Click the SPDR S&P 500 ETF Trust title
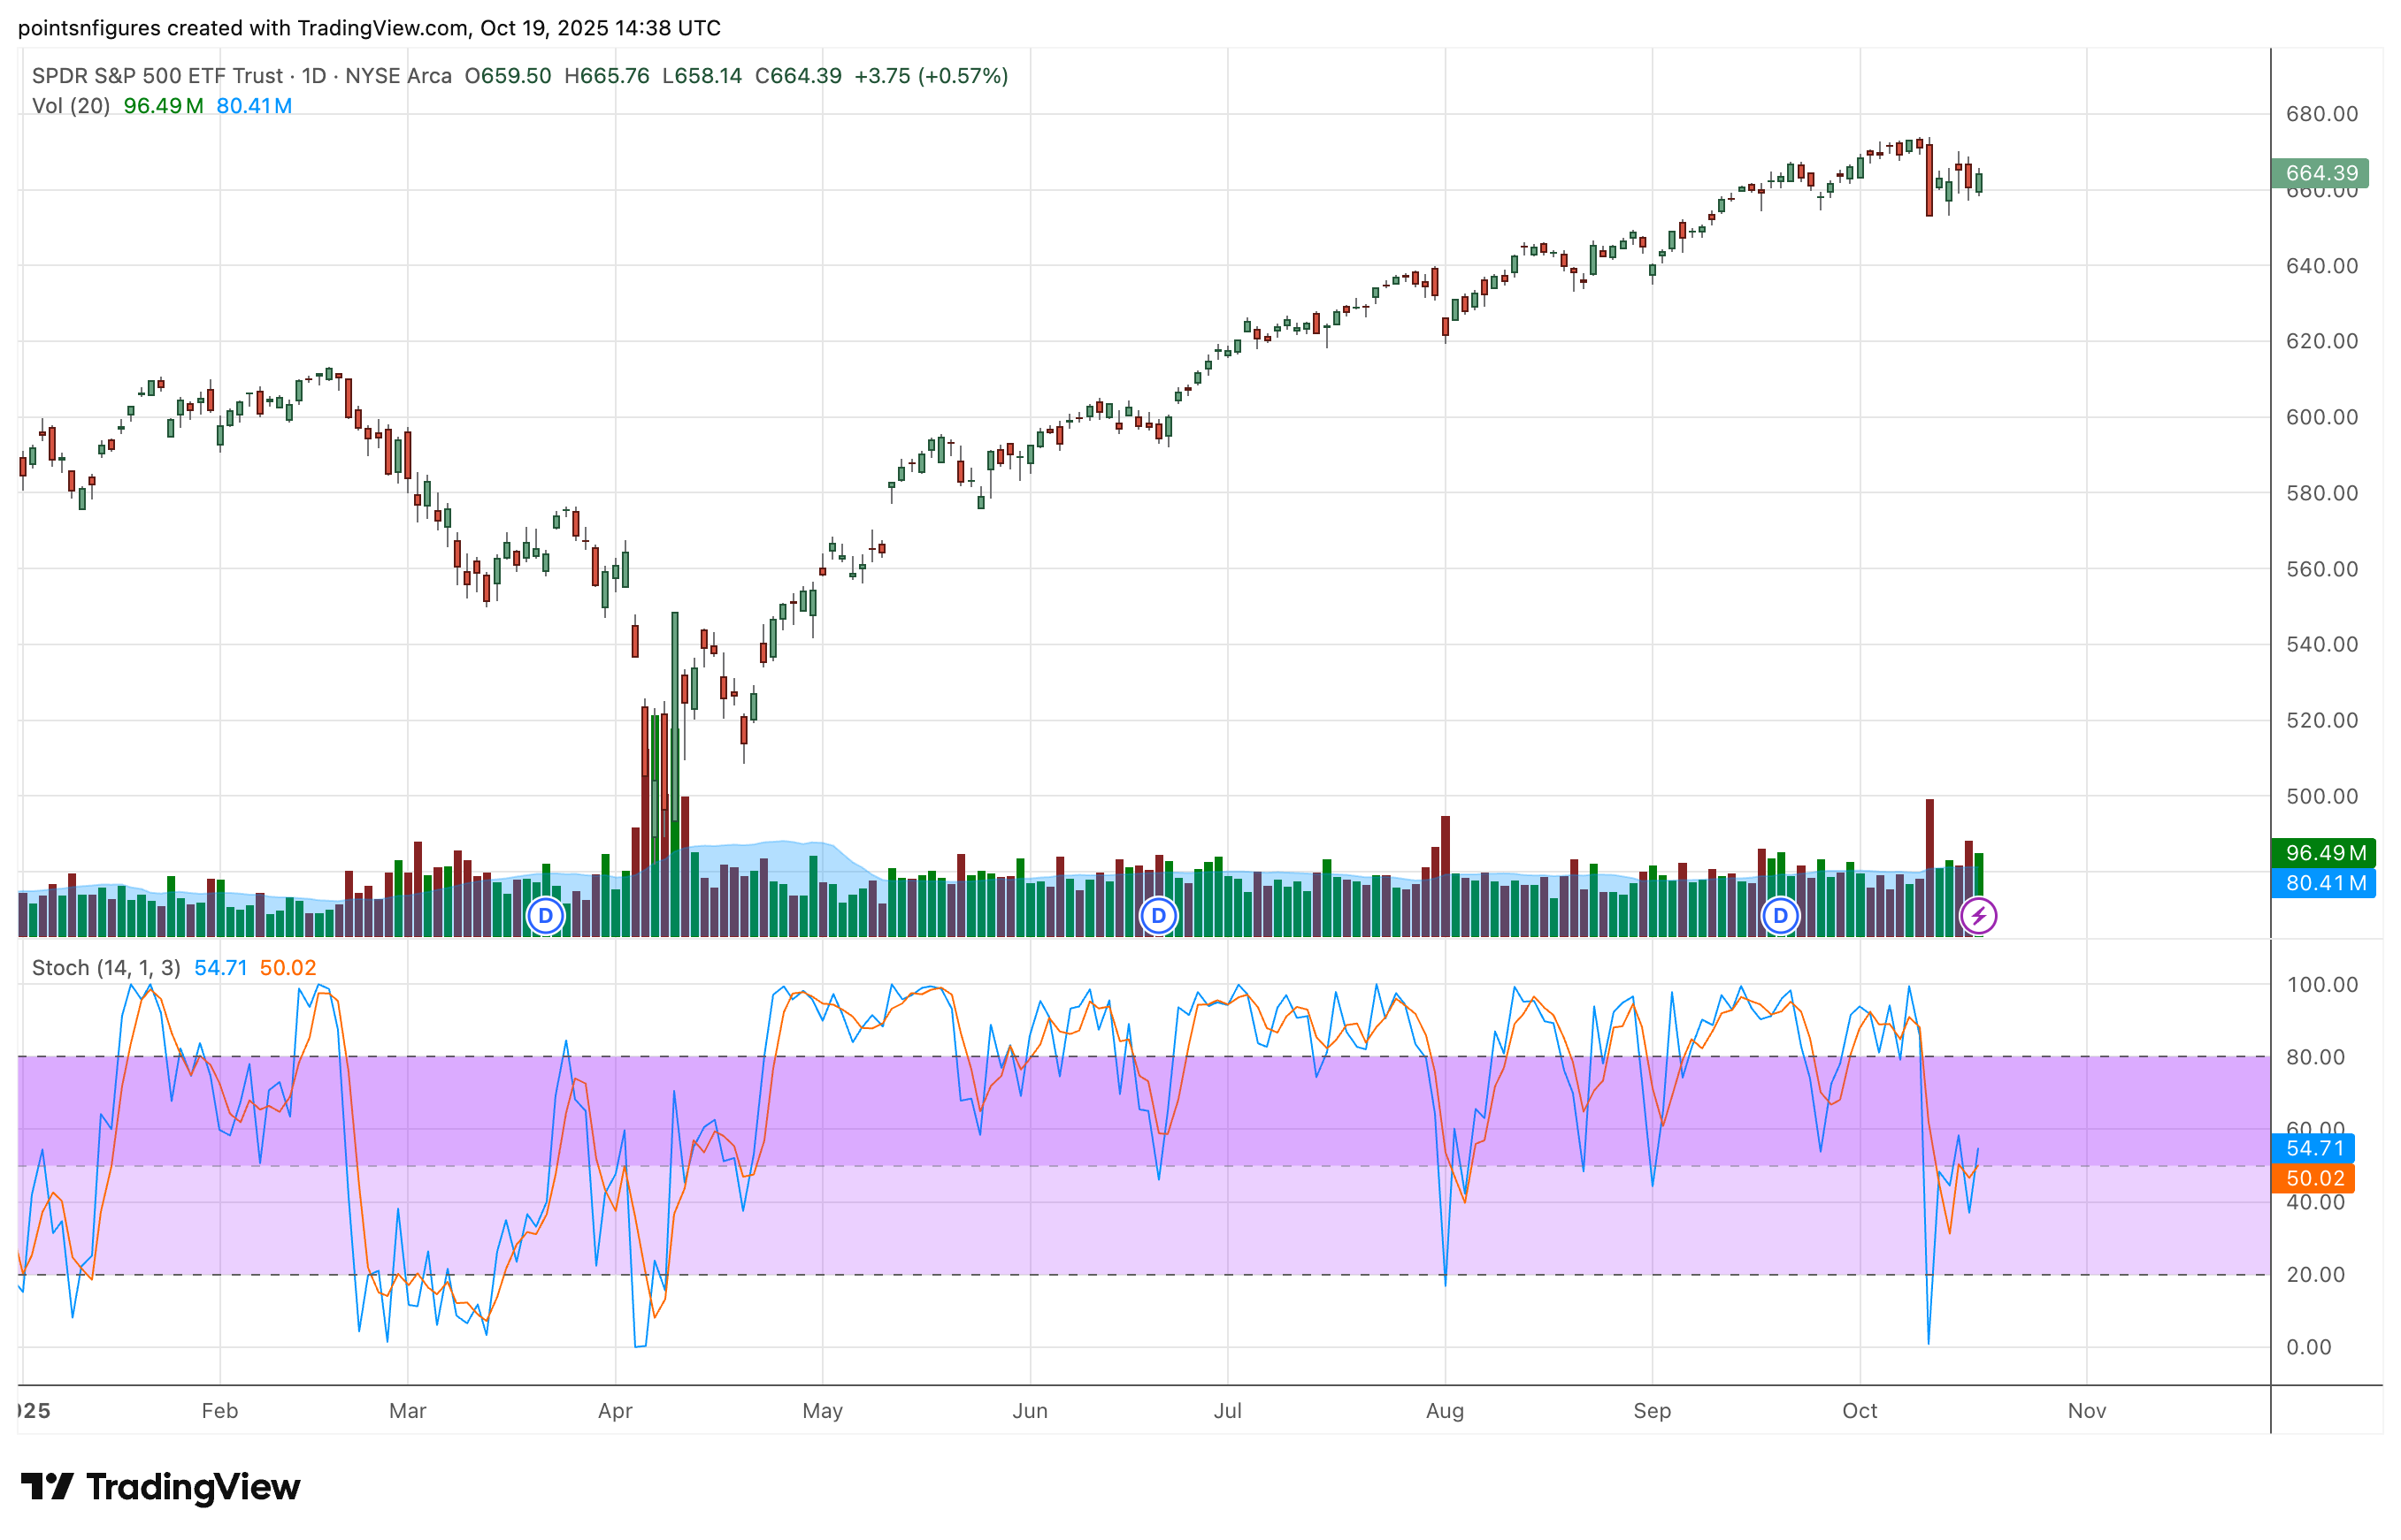Screen dimensions: 2401x1540 [157, 76]
